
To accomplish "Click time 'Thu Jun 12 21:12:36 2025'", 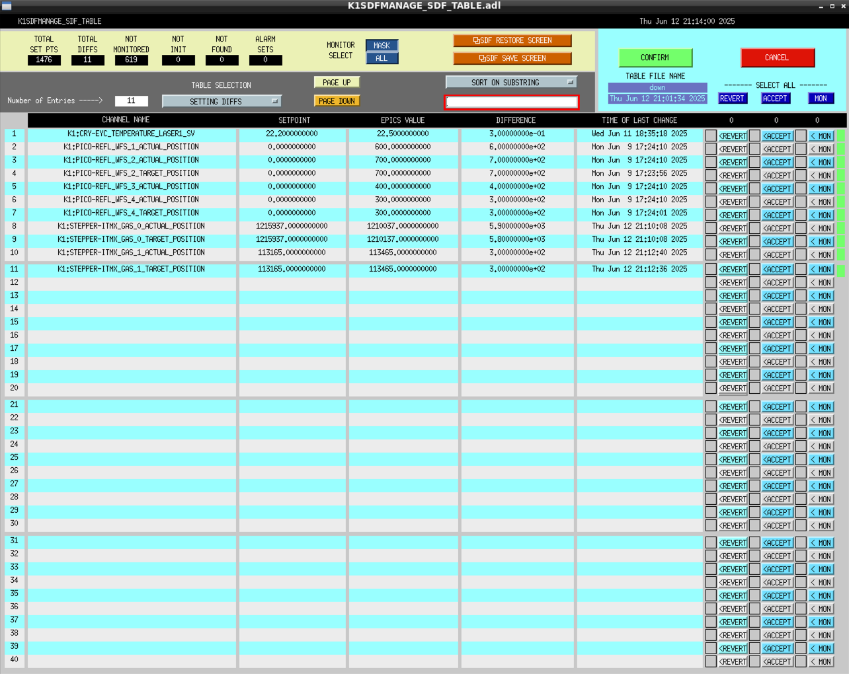I will click(x=639, y=269).
